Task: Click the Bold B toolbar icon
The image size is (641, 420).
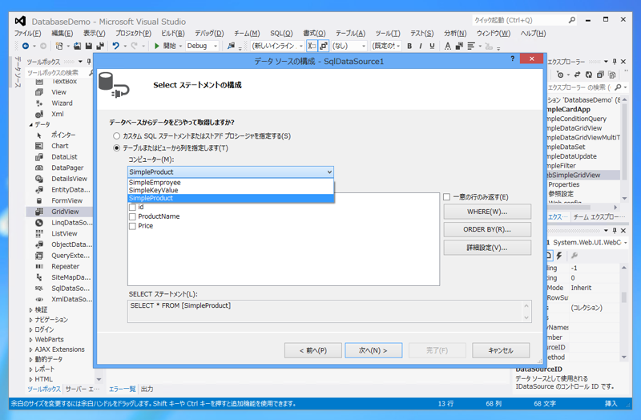Action: [409, 46]
